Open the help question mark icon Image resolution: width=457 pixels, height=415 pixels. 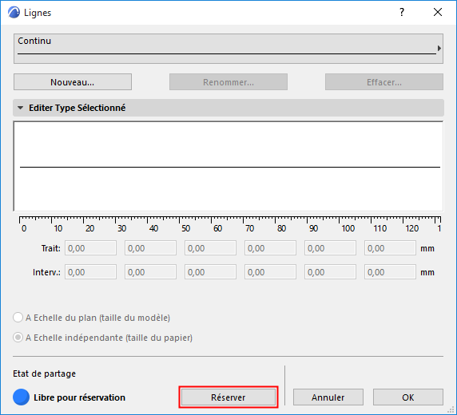point(402,12)
